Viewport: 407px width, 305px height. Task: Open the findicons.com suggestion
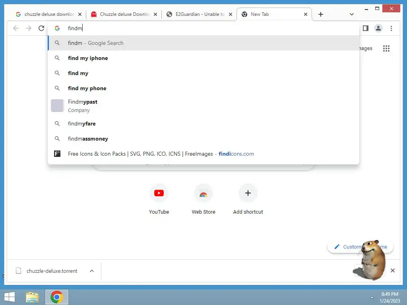click(x=204, y=154)
